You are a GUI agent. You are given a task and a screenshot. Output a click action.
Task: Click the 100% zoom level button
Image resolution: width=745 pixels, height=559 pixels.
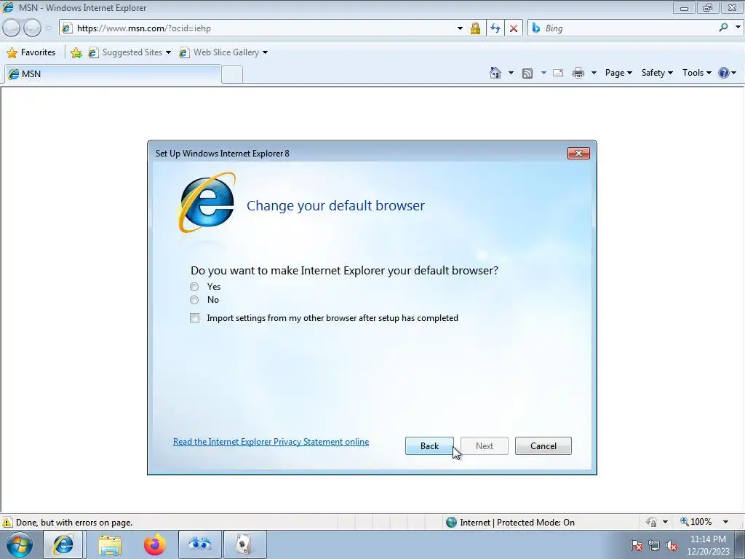[696, 522]
